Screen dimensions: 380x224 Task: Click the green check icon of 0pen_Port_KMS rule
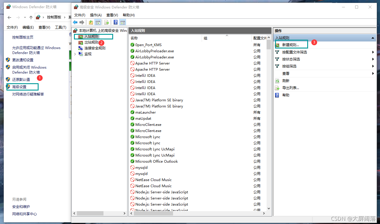(132, 45)
